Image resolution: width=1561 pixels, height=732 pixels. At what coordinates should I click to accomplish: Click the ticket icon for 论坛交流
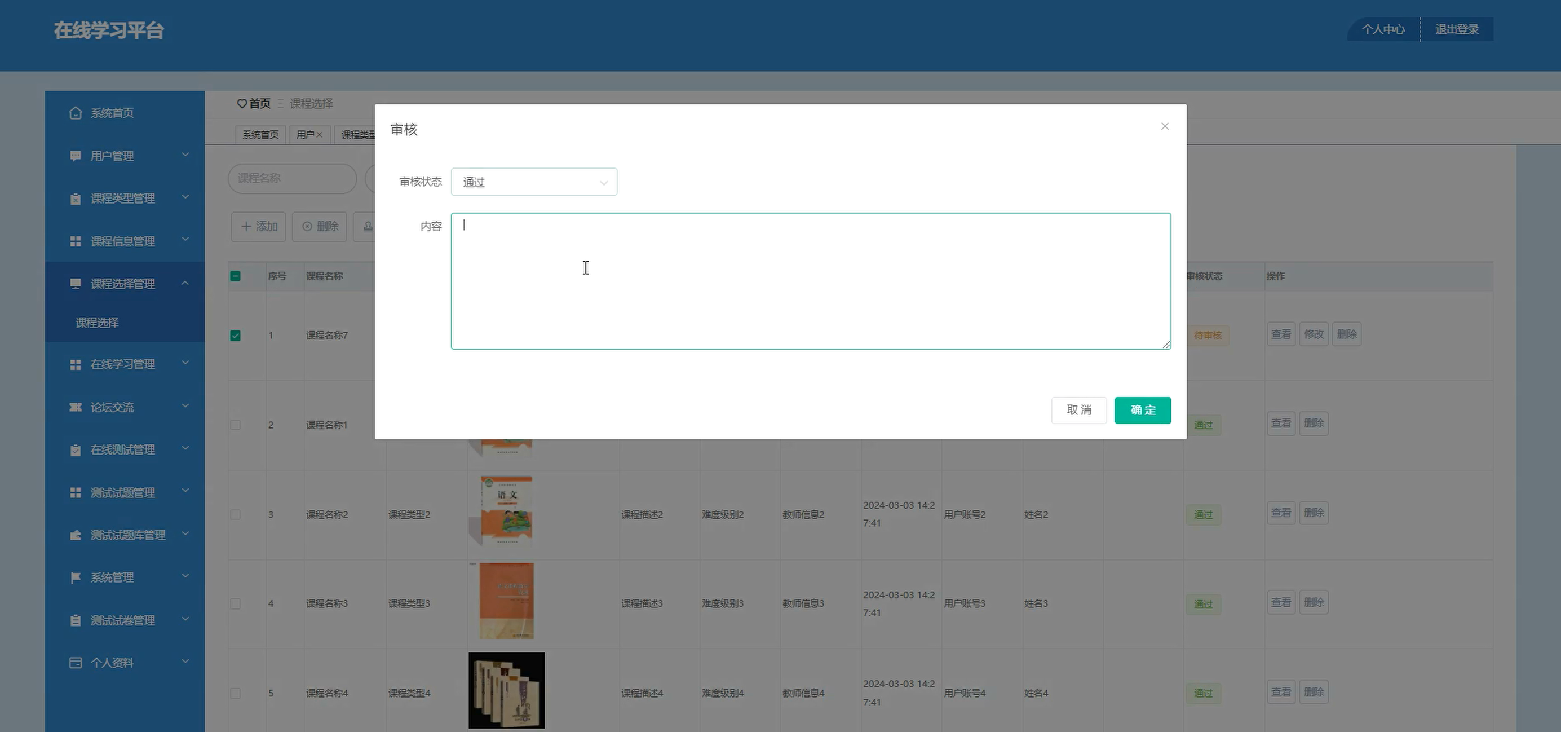(x=75, y=407)
